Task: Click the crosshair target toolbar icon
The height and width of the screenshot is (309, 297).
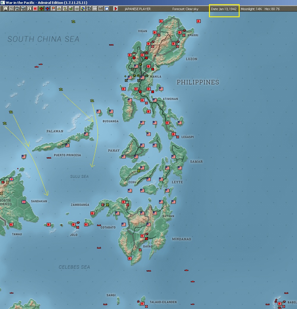Action: coord(89,9)
